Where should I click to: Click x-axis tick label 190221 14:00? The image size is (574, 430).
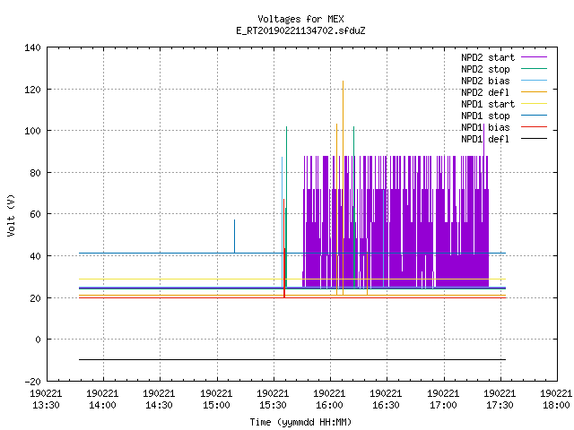click(x=103, y=400)
